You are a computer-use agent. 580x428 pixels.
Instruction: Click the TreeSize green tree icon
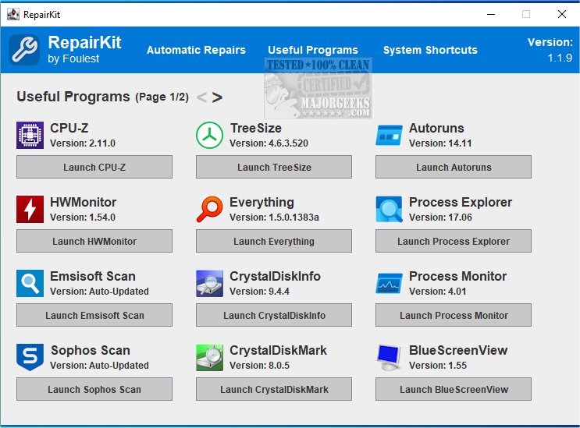[x=209, y=135]
